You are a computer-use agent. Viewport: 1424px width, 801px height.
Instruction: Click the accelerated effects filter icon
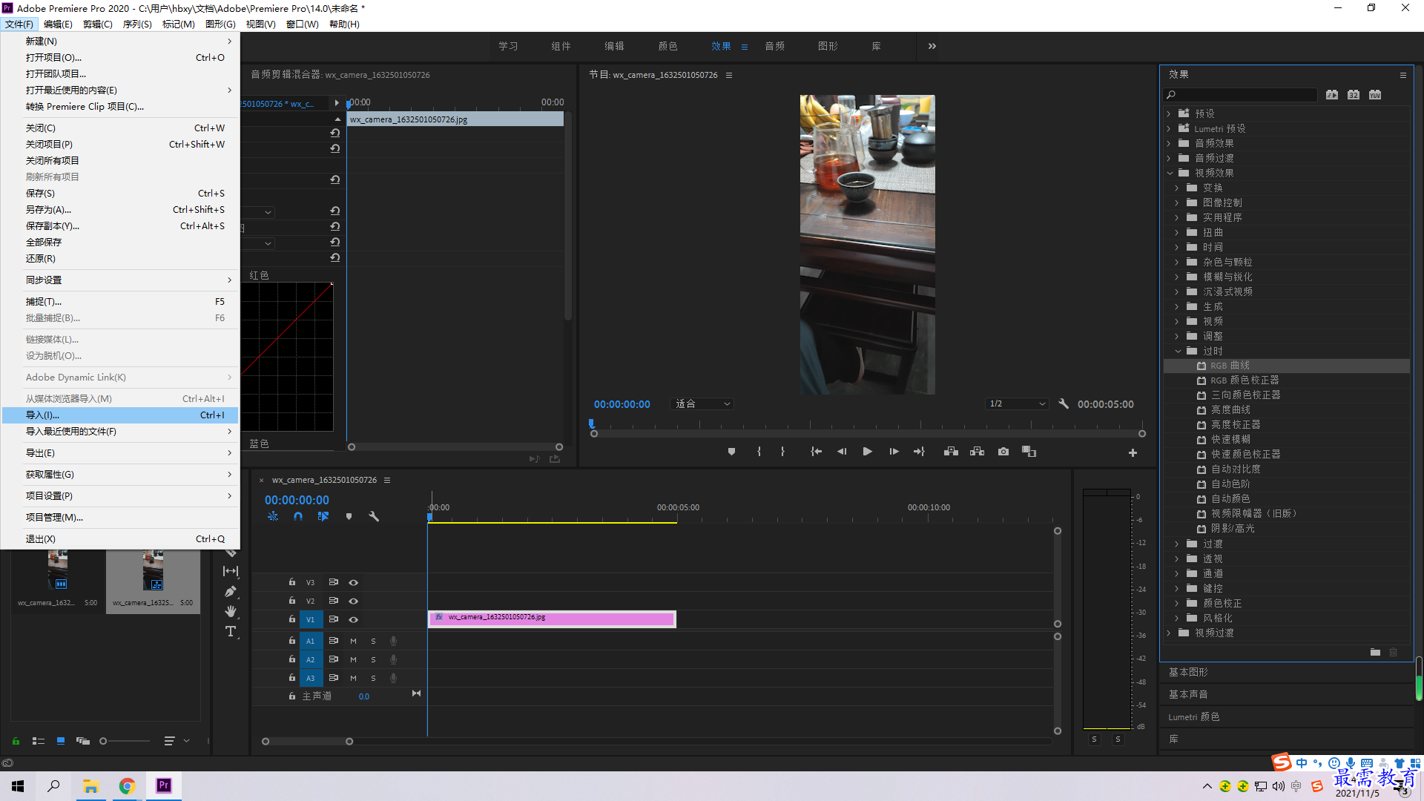click(x=1332, y=94)
